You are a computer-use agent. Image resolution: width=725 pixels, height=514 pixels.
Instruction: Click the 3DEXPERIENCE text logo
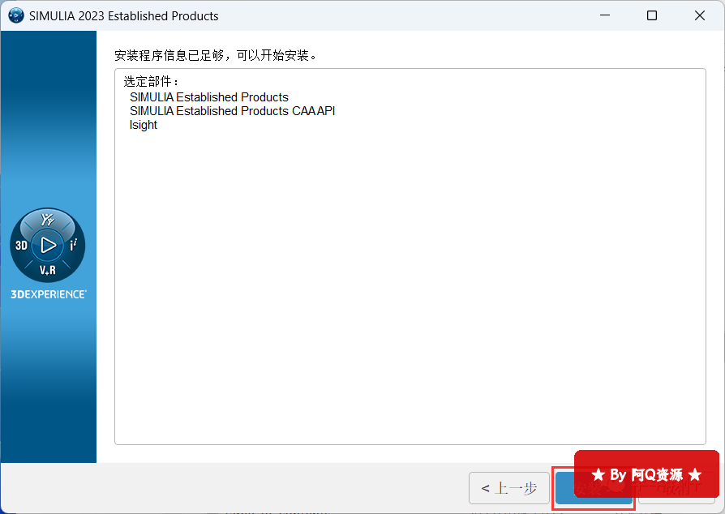(x=48, y=294)
